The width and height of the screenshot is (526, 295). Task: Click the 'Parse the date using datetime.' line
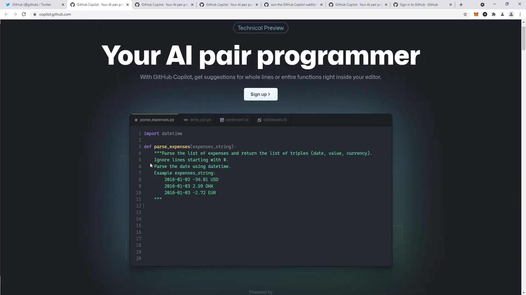[x=192, y=166]
